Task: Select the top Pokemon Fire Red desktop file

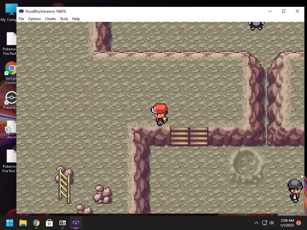Action: coord(9,44)
